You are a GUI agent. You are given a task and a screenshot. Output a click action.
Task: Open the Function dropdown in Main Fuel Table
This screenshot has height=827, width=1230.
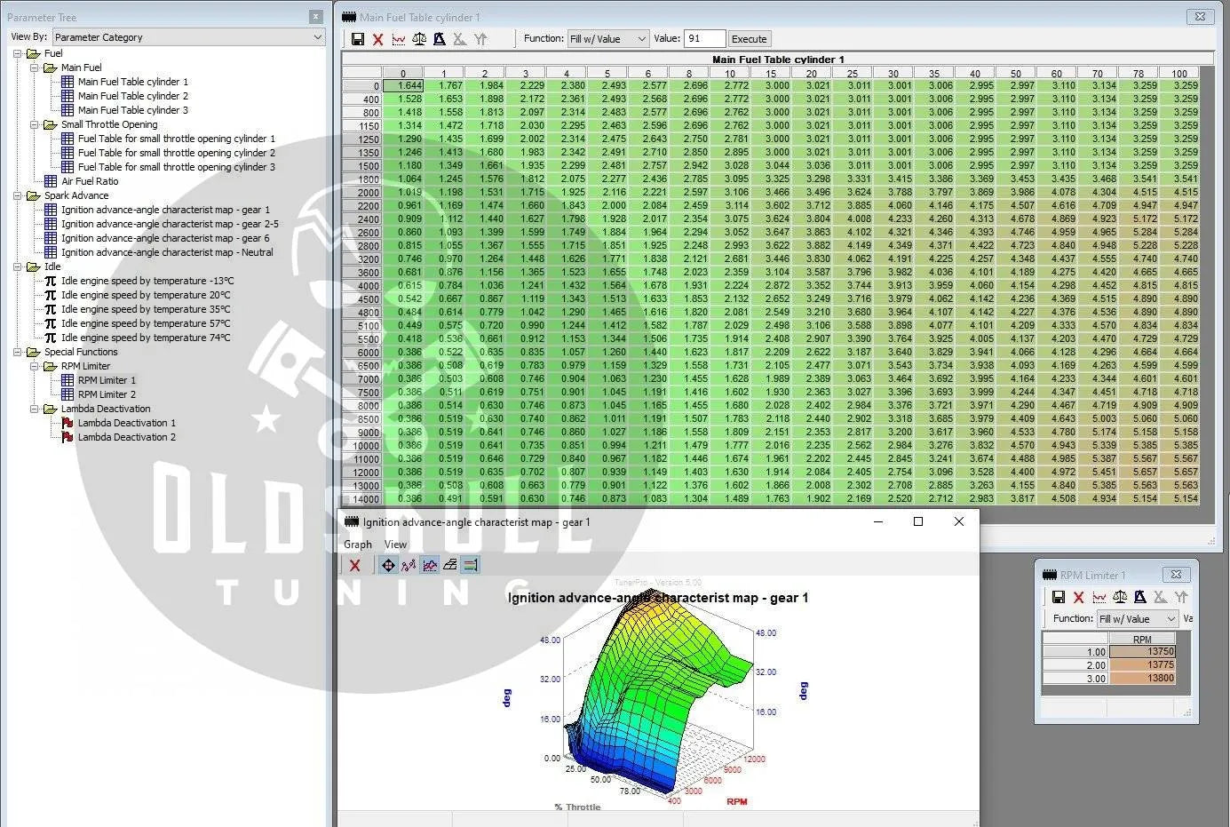coord(608,39)
